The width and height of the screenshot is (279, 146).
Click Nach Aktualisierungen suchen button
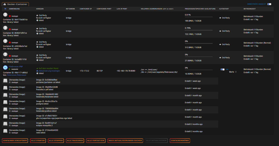point(125,140)
